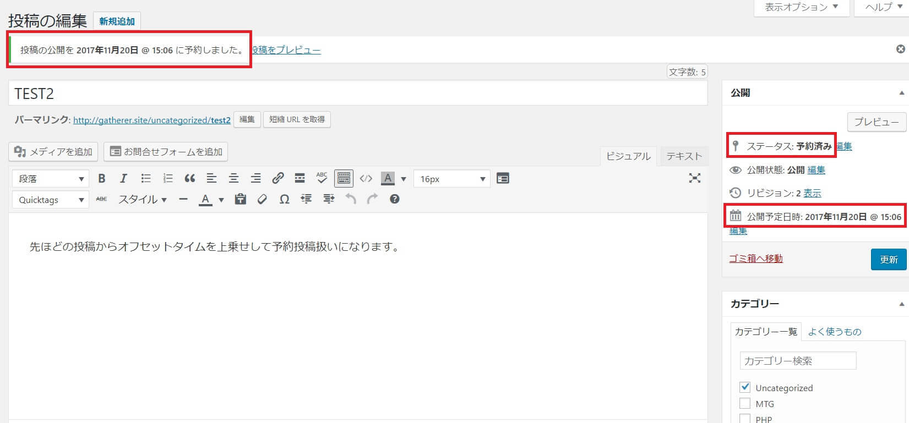
Task: Click the 更新 update button
Action: [x=889, y=260]
